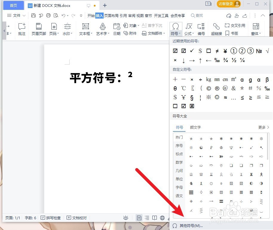Viewport: 273px width, 230px height.
Task: Toggle eye protection mode in status bar
Action: (x=126, y=218)
